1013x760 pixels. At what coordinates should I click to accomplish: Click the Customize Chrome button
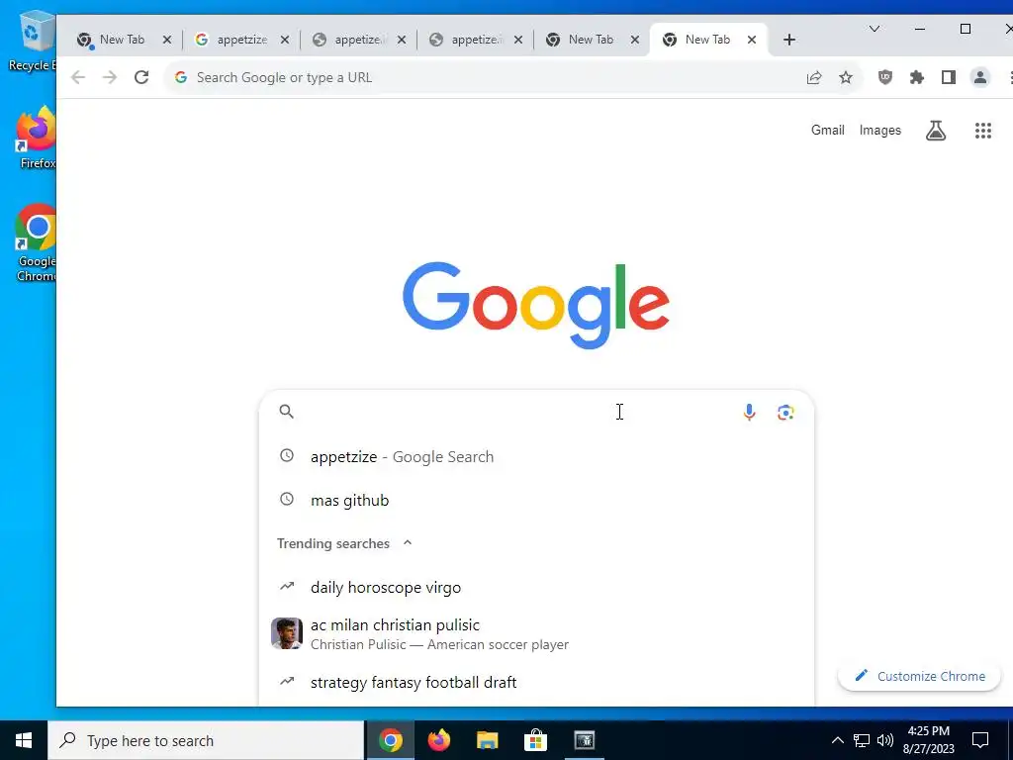click(919, 676)
